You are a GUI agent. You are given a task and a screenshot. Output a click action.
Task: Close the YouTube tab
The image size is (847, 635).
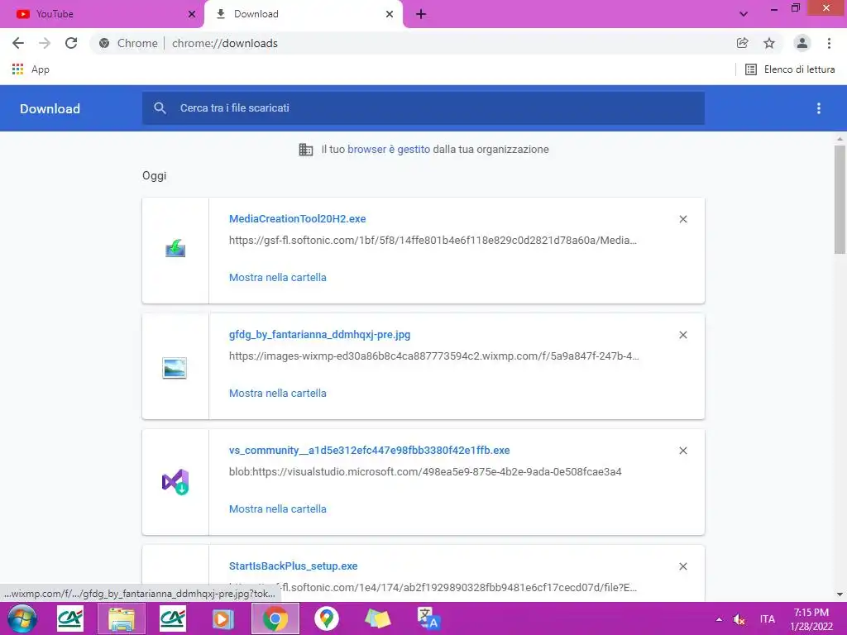pos(192,14)
